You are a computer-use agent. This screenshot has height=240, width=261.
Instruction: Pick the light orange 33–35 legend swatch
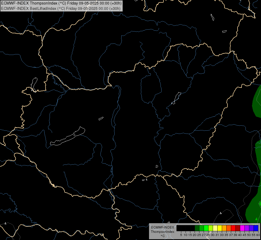(224, 228)
